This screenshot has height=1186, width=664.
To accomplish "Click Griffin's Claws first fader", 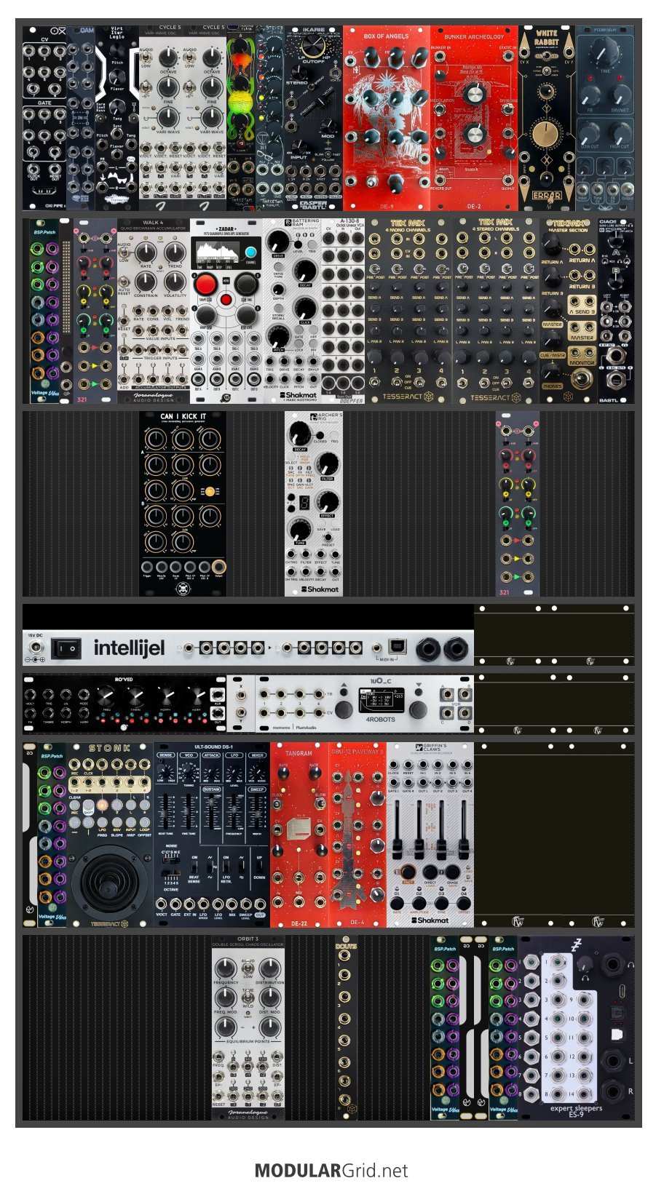I will pos(398,829).
